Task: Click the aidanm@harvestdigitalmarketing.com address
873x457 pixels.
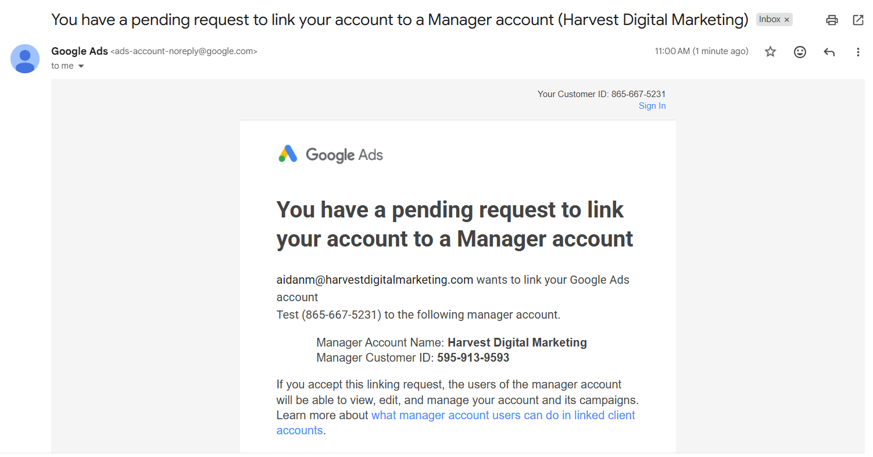Action: pos(375,280)
